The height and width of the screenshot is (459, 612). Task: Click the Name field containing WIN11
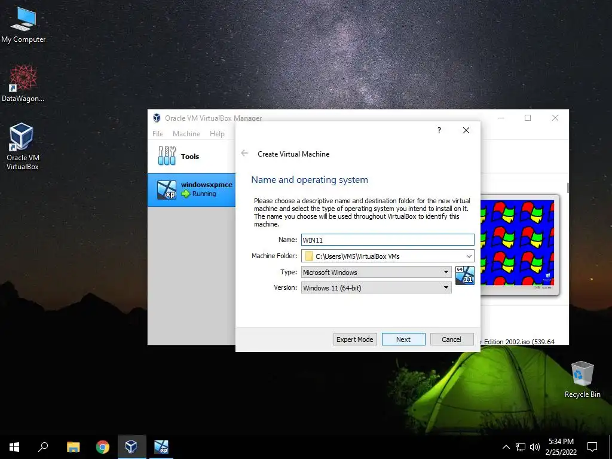387,240
